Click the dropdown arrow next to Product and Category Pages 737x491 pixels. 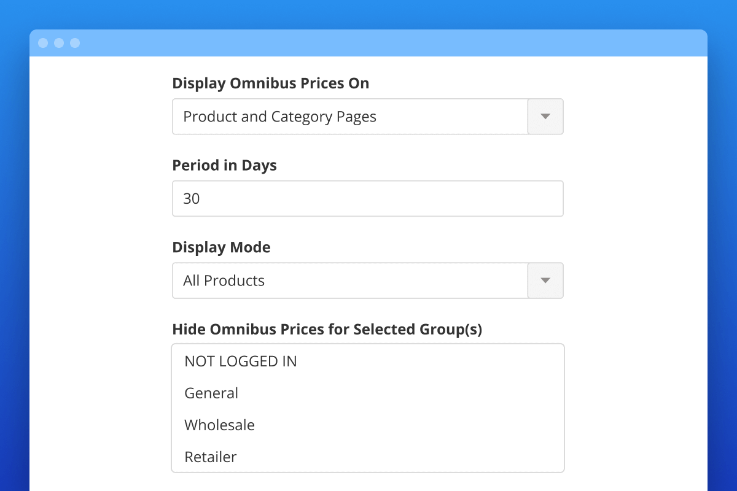coord(545,117)
